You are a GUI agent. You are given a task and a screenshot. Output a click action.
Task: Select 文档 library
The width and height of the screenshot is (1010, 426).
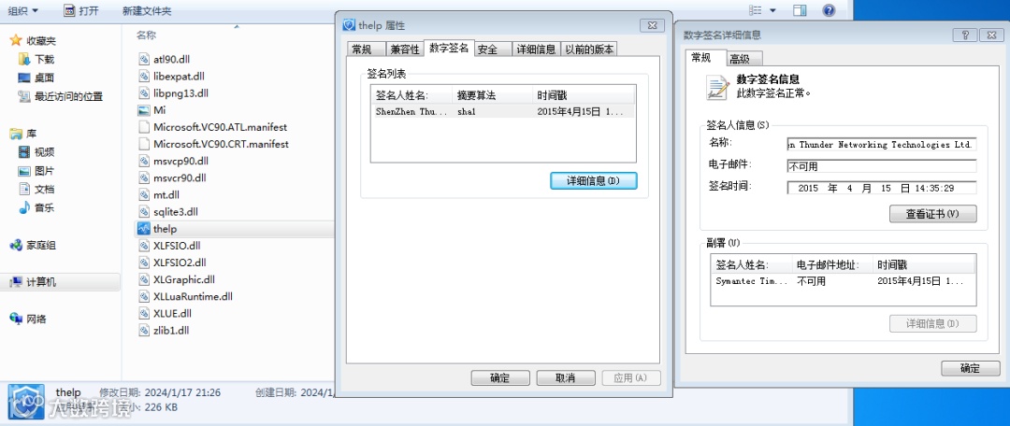[36, 190]
